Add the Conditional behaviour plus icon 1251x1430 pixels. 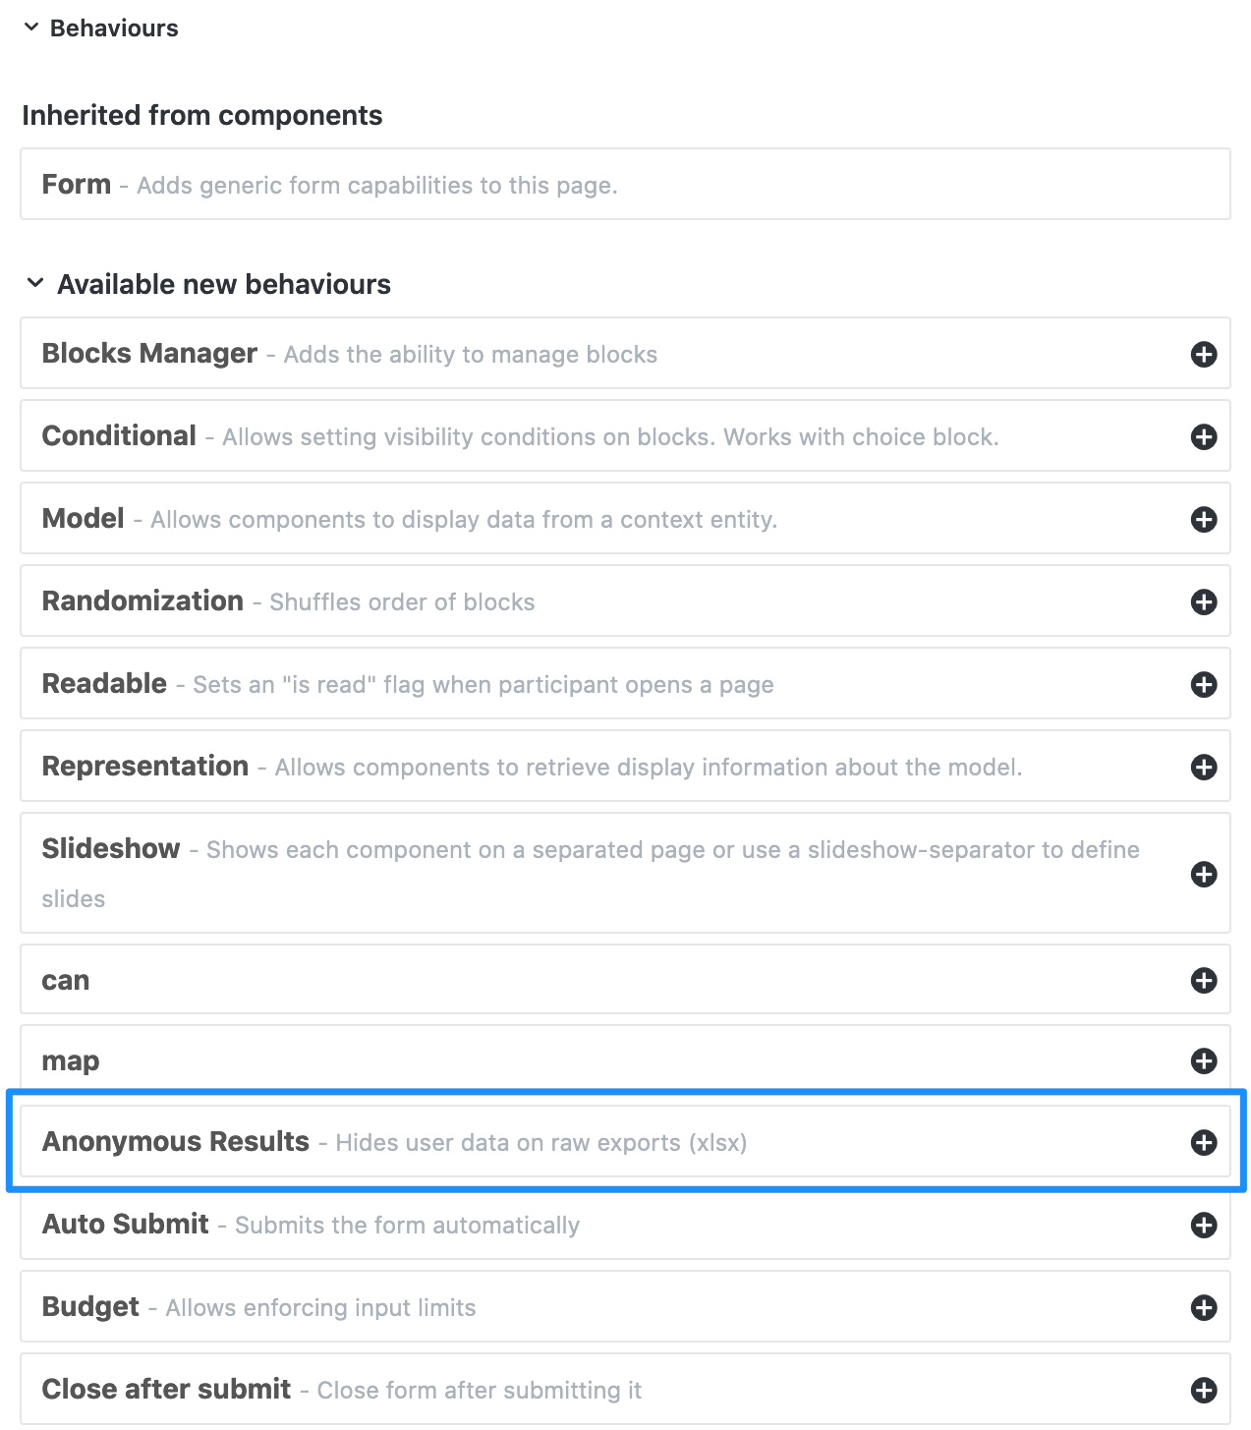(x=1204, y=436)
